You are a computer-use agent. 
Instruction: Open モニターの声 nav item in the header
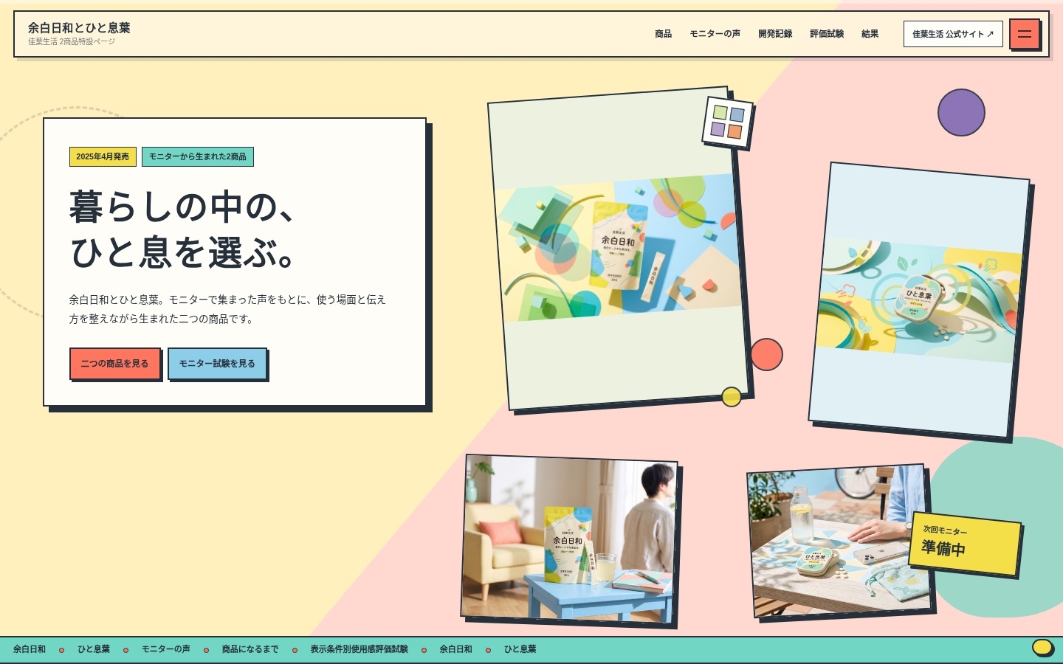click(x=715, y=34)
